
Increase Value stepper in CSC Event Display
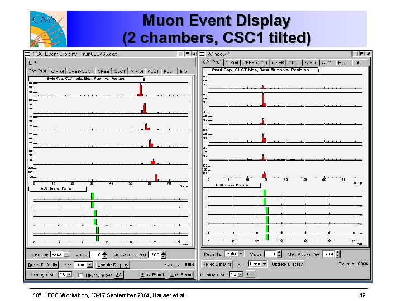pos(105,253)
